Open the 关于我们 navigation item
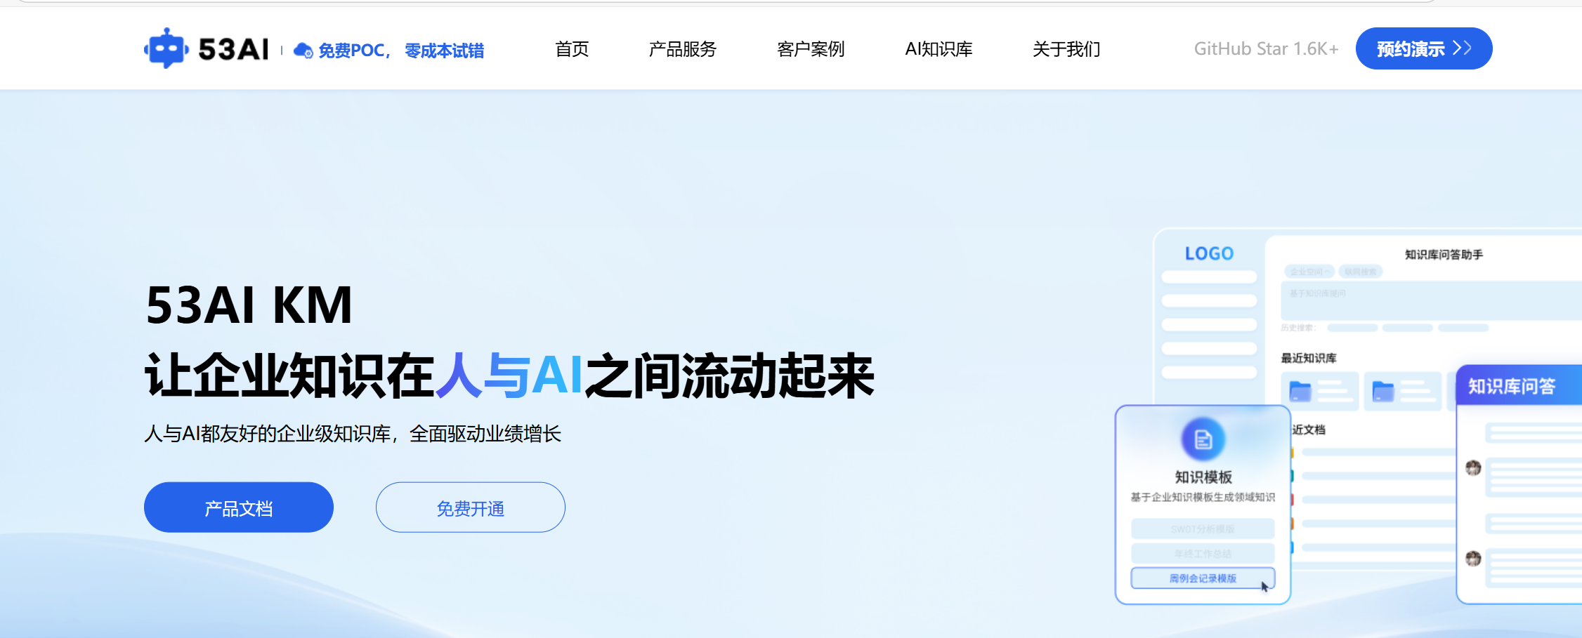The image size is (1582, 638). click(1066, 49)
